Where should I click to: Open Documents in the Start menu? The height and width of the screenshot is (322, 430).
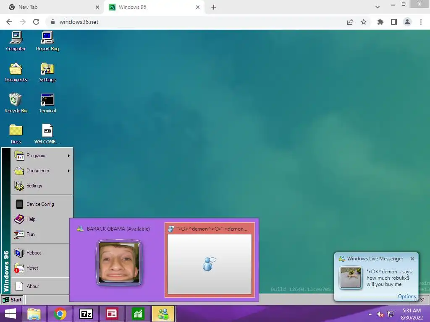(42, 171)
